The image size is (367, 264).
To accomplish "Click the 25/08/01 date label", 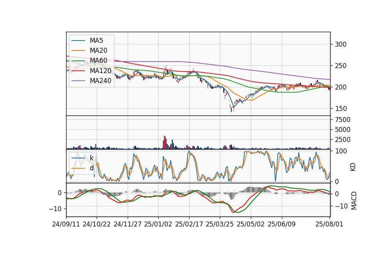I will coord(329,224).
